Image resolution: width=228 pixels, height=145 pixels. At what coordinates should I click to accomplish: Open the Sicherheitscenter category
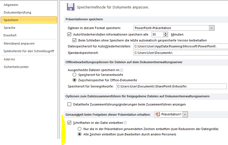click(x=16, y=67)
